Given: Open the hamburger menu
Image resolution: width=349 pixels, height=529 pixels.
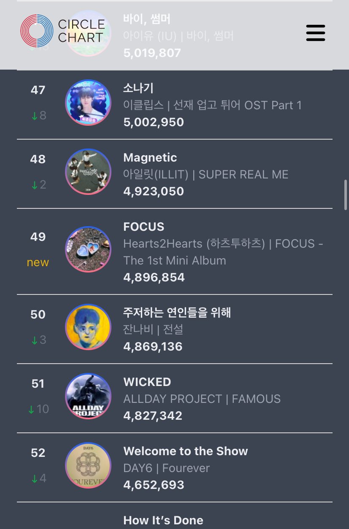Looking at the screenshot, I should pyautogui.click(x=315, y=32).
